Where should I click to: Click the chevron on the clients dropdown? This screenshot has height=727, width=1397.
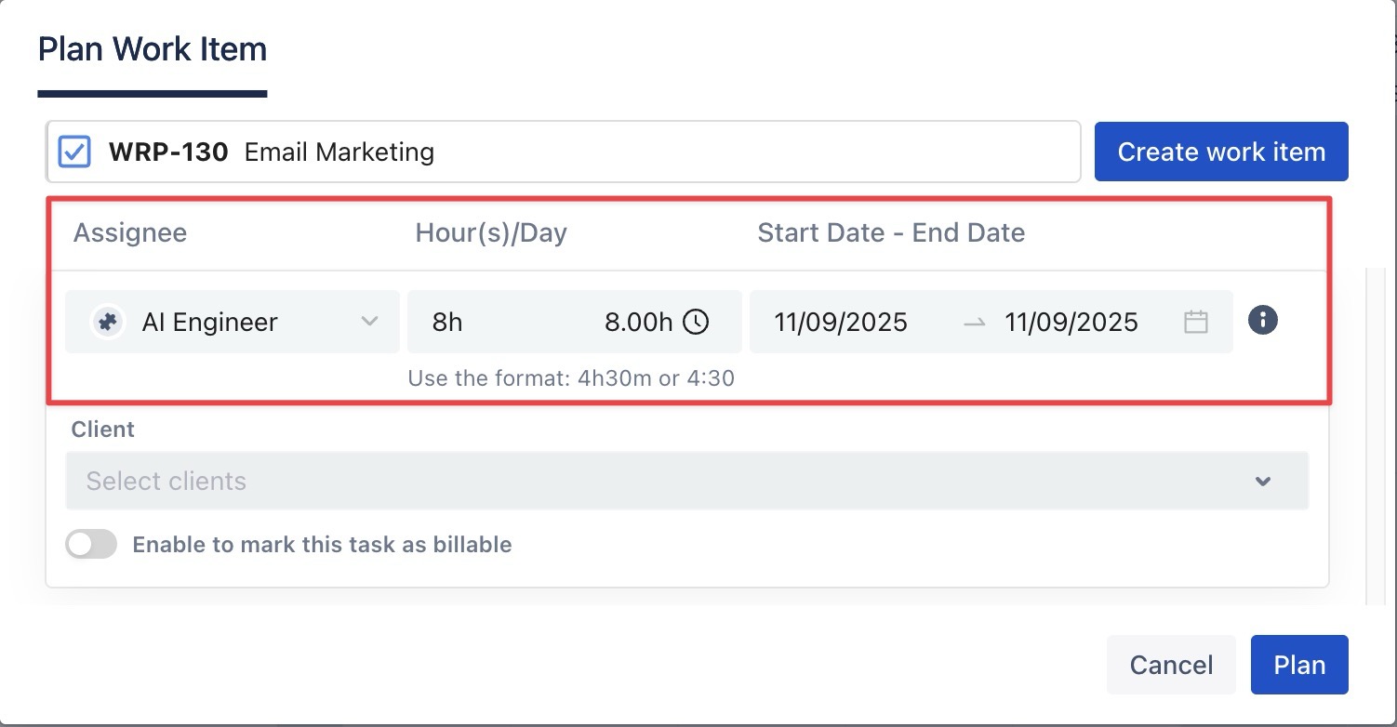coord(1262,481)
